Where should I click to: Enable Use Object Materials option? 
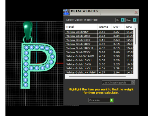(118, 82)
